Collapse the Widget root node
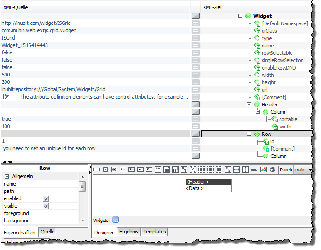This screenshot has height=250, width=321. tap(240, 16)
